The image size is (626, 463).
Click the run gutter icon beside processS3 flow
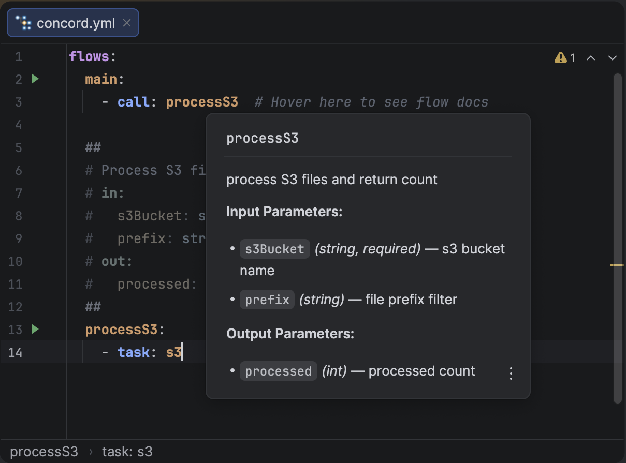coord(35,329)
